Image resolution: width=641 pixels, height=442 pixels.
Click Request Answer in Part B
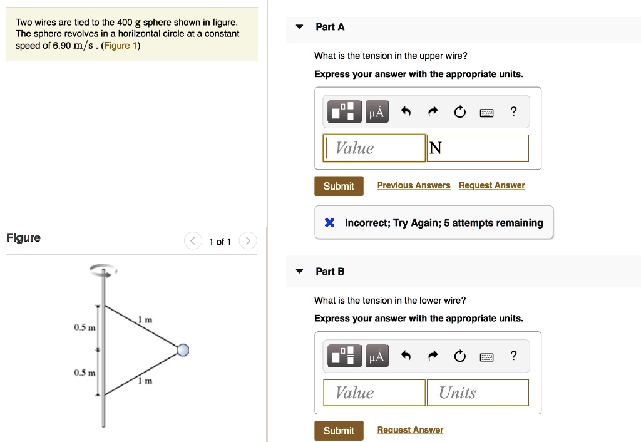(410, 429)
